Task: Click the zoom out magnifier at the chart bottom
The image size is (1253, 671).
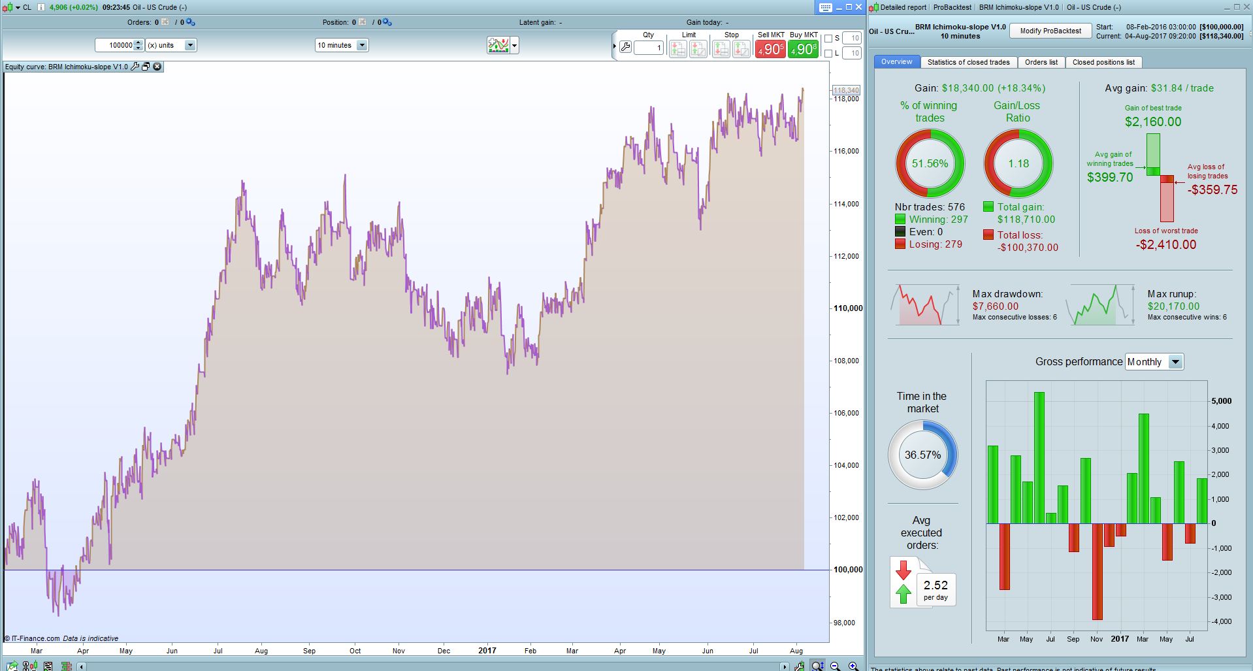Action: tap(836, 666)
